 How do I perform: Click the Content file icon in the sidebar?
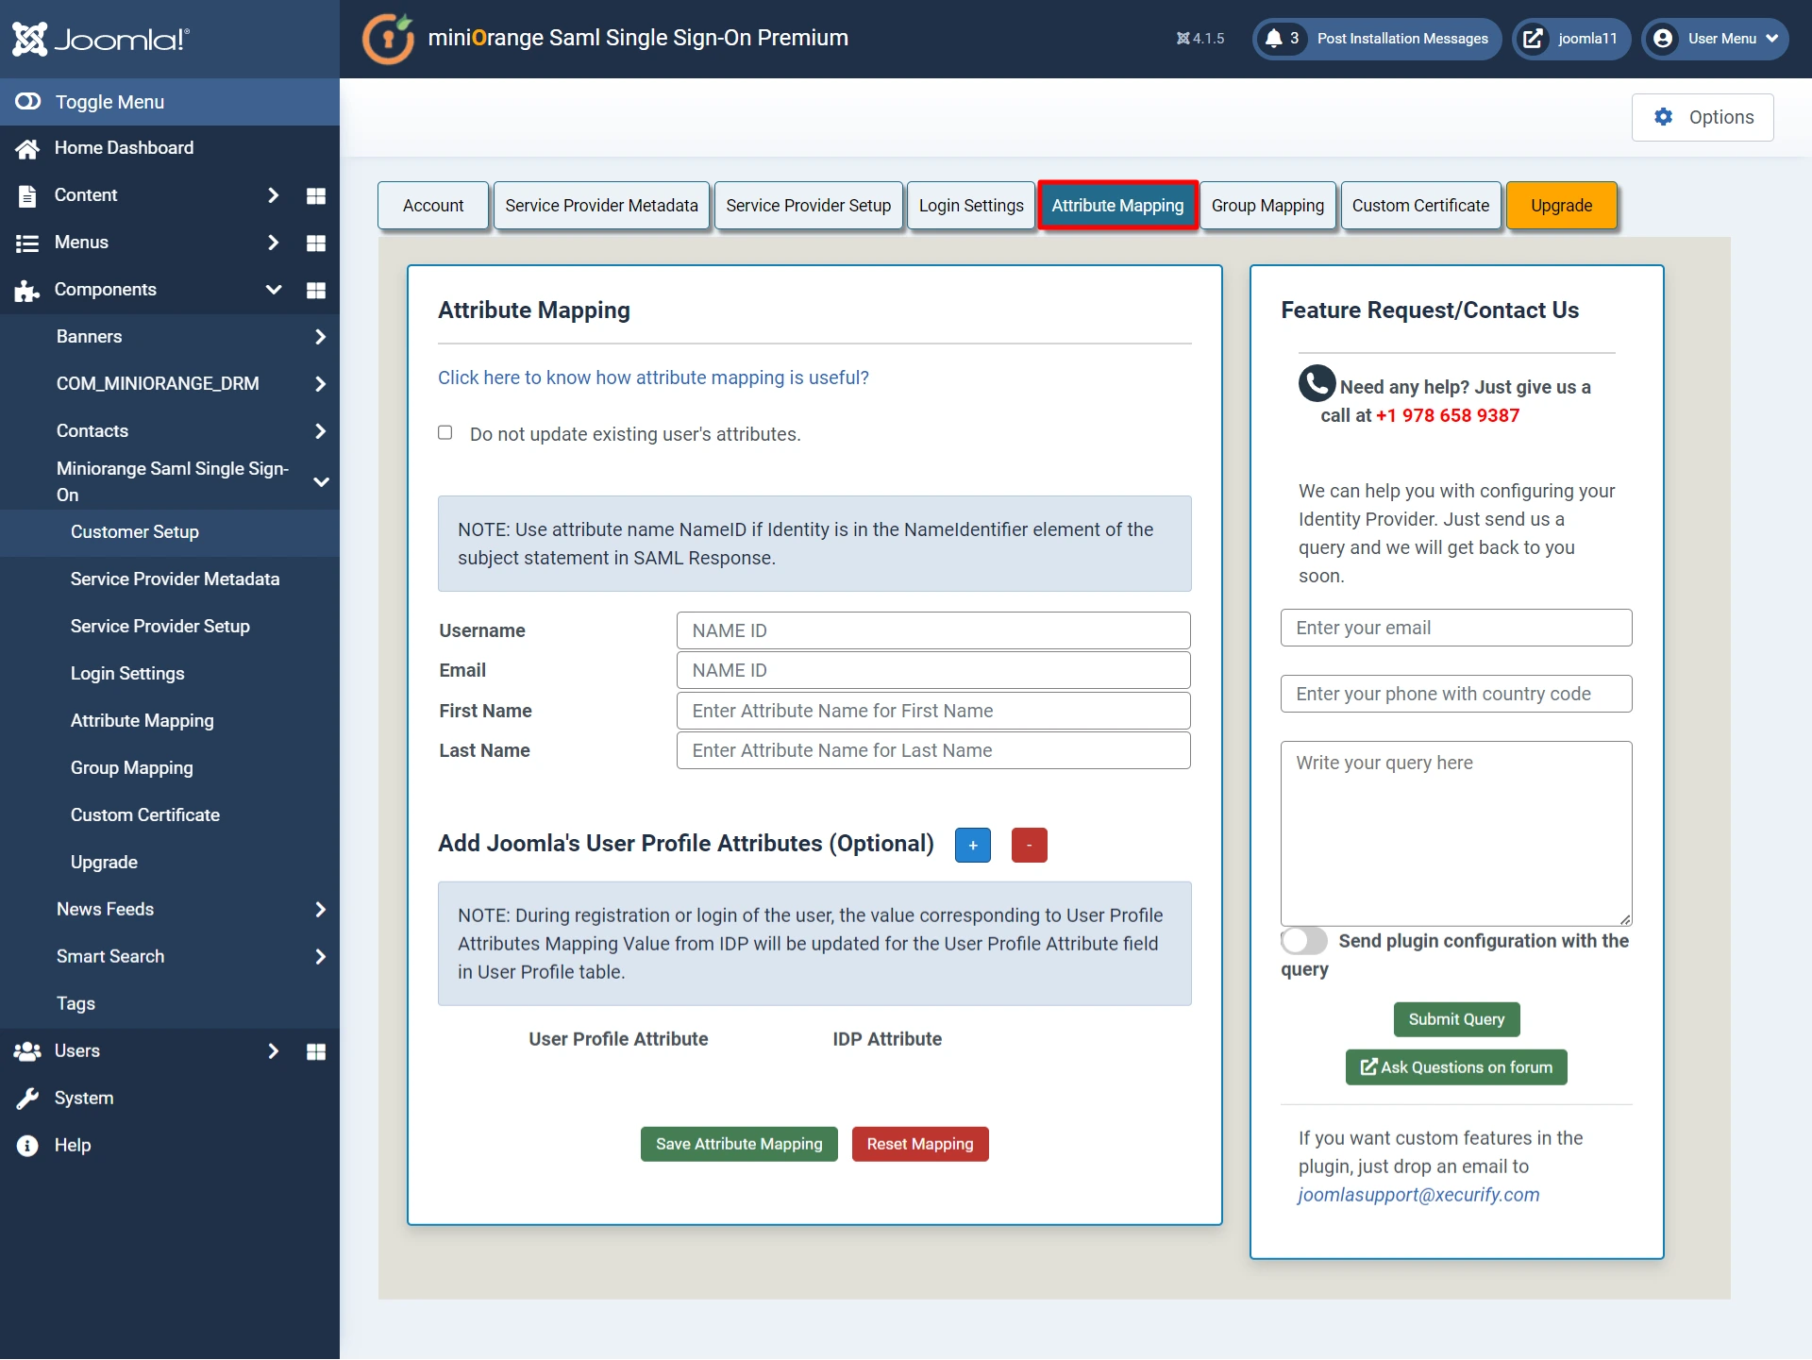(x=27, y=195)
